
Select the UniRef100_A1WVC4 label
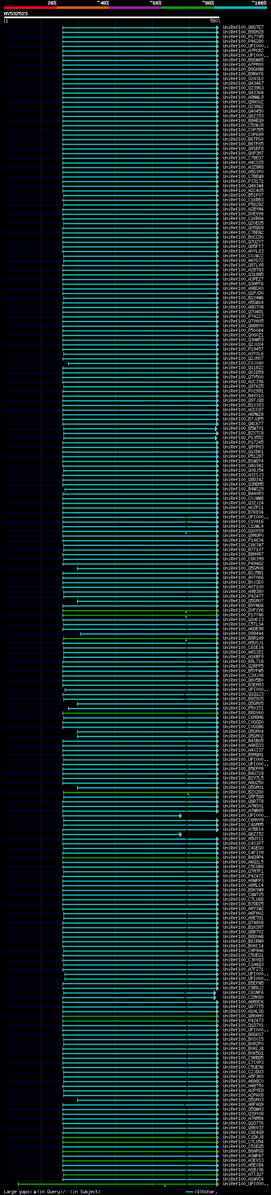[x=243, y=1179]
